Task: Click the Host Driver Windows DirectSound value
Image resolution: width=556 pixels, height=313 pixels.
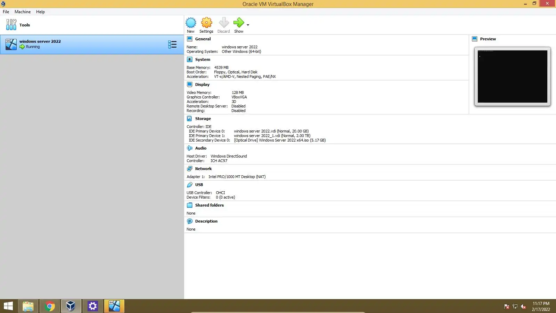Action: [x=229, y=156]
